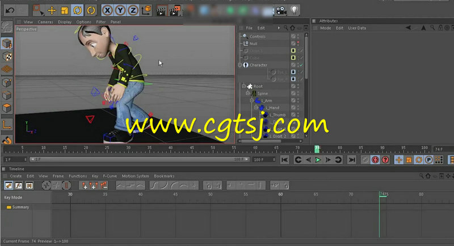This screenshot has width=454, height=246.
Task: Select the Workplane orange grid icon
Action: (x=7, y=69)
